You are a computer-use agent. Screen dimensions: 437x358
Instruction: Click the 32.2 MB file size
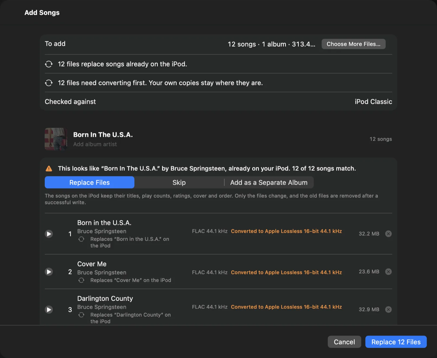(x=369, y=234)
